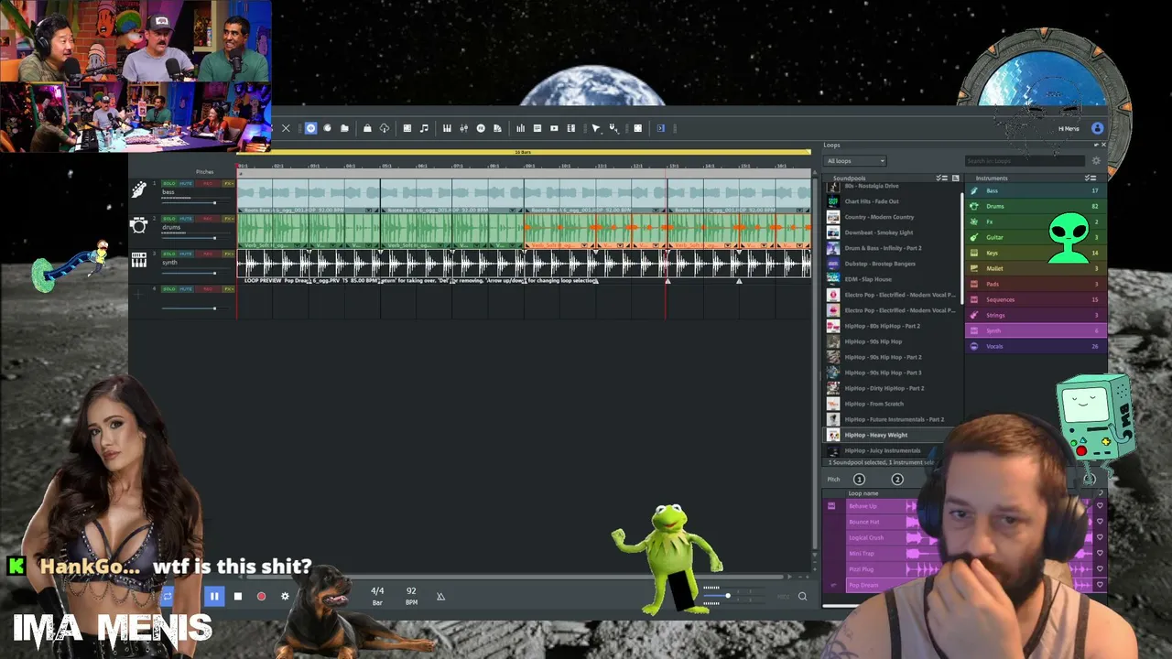The width and height of the screenshot is (1172, 659).
Task: Click the select-all checklist icon beside Soundpools
Action: [x=941, y=178]
